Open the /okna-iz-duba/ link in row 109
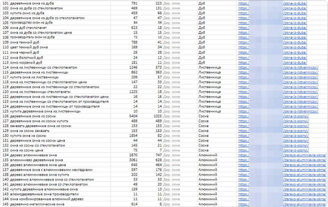Viewport: 328px width, 207px height. click(x=295, y=42)
